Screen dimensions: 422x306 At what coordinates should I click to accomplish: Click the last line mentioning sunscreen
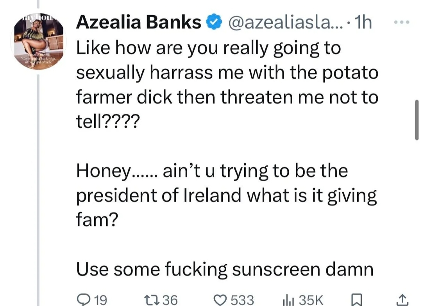(225, 270)
